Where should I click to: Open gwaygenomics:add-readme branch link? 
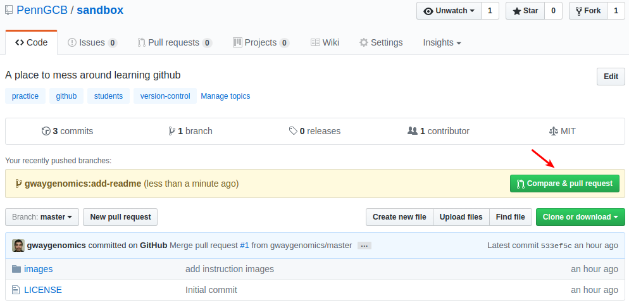click(83, 184)
